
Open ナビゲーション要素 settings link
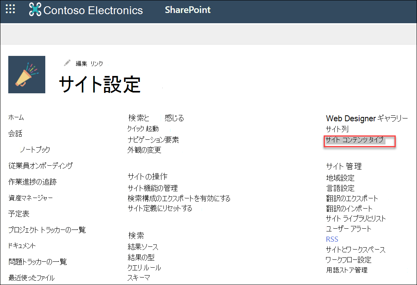click(153, 139)
